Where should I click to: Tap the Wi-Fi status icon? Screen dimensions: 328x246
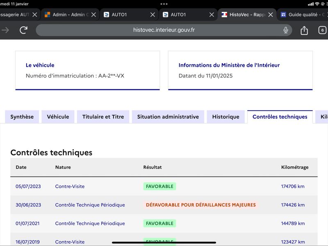coord(317,4)
